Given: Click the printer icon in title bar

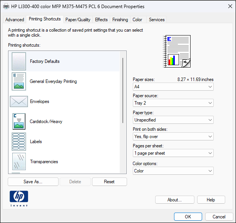Looking at the screenshot, I should click(6, 7).
